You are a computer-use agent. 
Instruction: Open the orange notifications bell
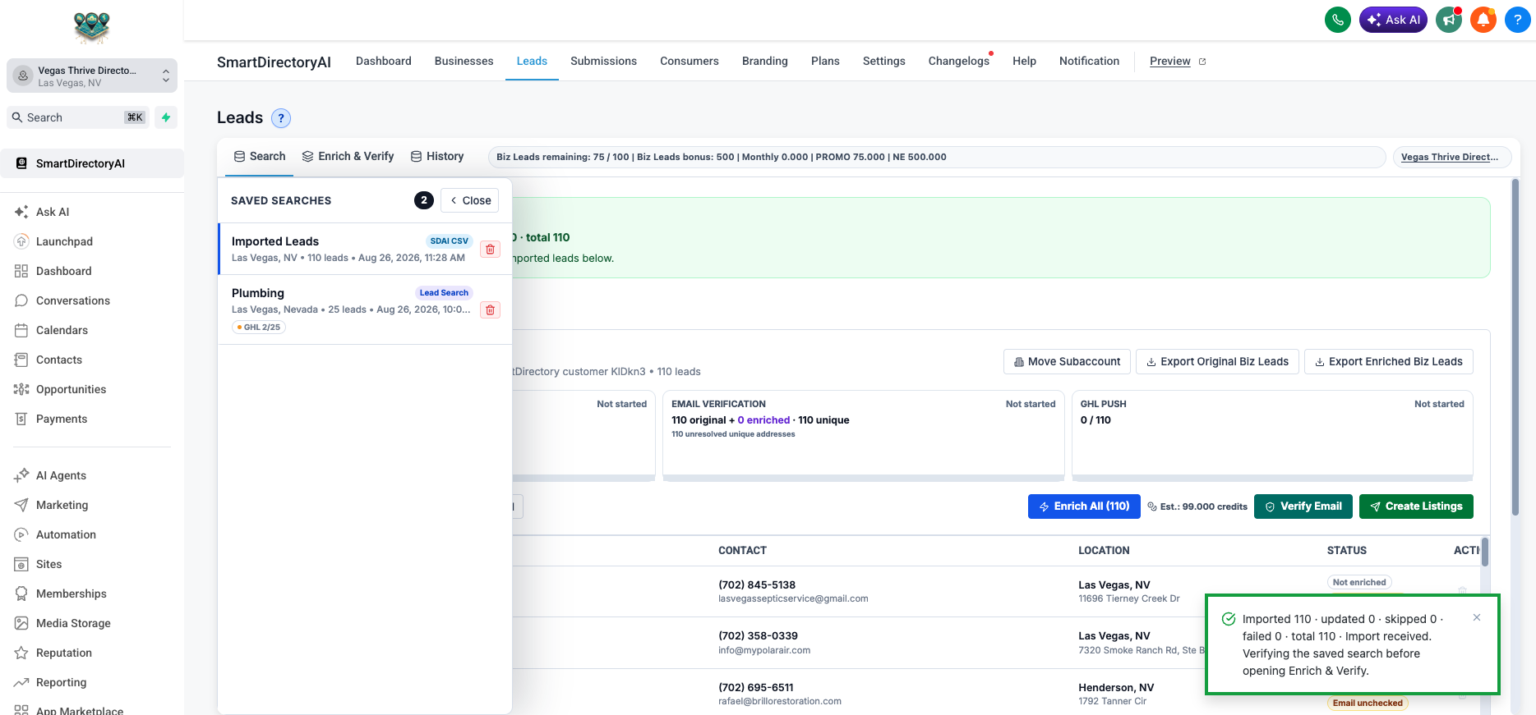[x=1483, y=20]
